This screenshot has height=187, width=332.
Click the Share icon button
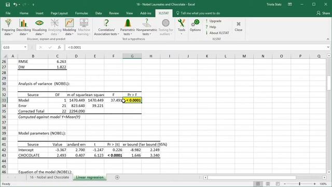click(323, 13)
